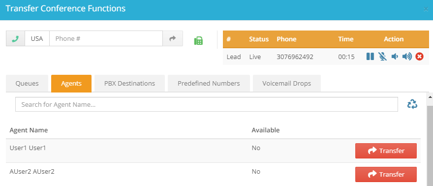Click the No availability for AUser2 AUser2
The image size is (433, 186).
pos(256,172)
